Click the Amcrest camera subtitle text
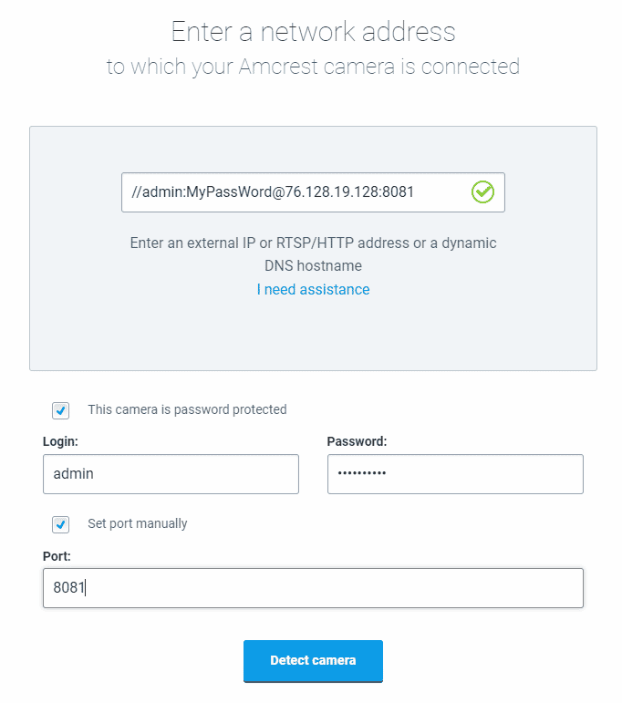The height and width of the screenshot is (703, 622). [x=313, y=67]
